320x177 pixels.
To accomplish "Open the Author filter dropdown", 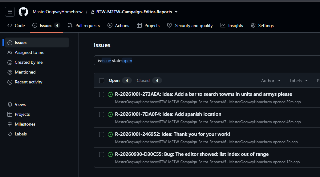I will click(271, 81).
